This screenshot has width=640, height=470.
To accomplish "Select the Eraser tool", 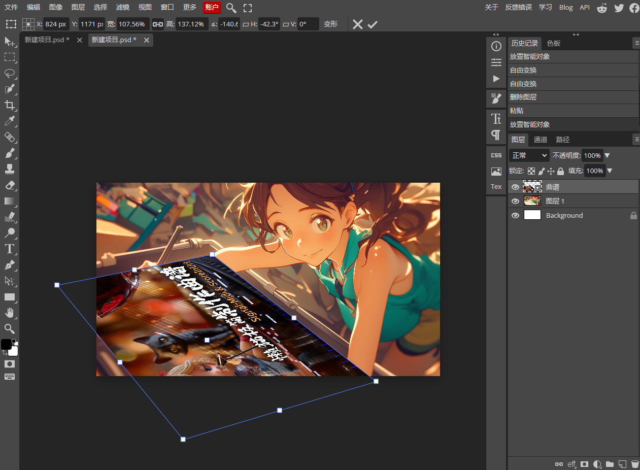I will (10, 185).
